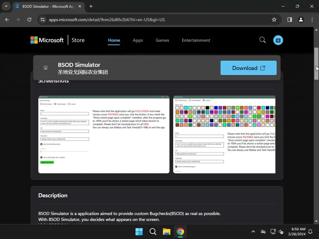319x239 pixels.
Task: Click text "BSOD Simulator is a application aimed..."
Action: click(129, 213)
